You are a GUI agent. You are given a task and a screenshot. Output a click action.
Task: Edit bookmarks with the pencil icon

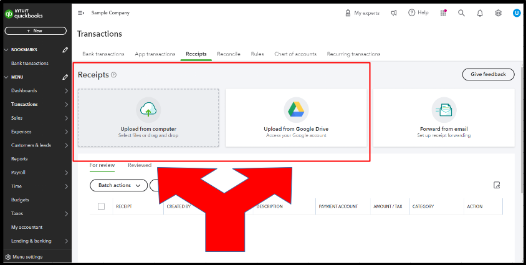click(x=65, y=50)
